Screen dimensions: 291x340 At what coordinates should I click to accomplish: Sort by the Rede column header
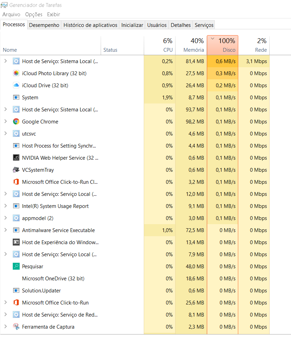(x=254, y=45)
